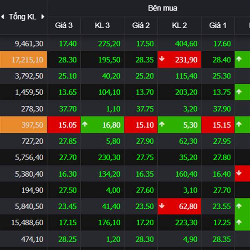Select the Bên mua header group

pyautogui.click(x=162, y=8)
